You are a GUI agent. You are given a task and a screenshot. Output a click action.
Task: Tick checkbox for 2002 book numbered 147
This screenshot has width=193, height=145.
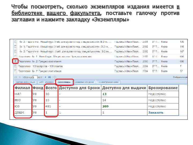tap(15, 51)
